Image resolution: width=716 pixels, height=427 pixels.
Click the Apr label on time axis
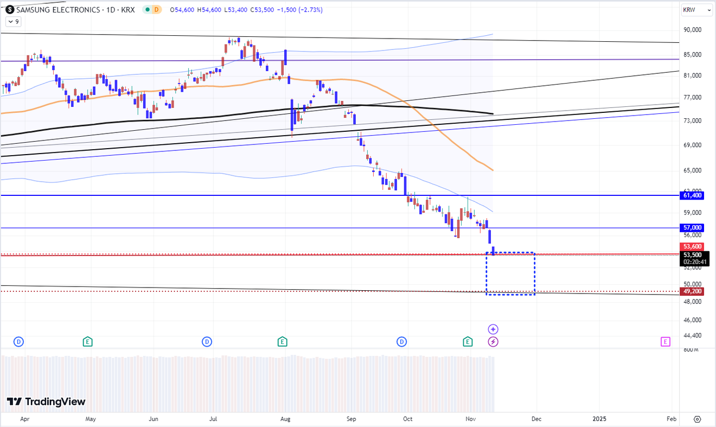coord(24,419)
